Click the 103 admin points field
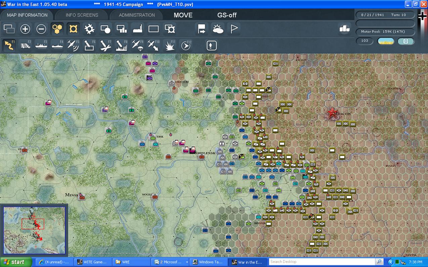This screenshot has width=428, height=267. click(365, 41)
